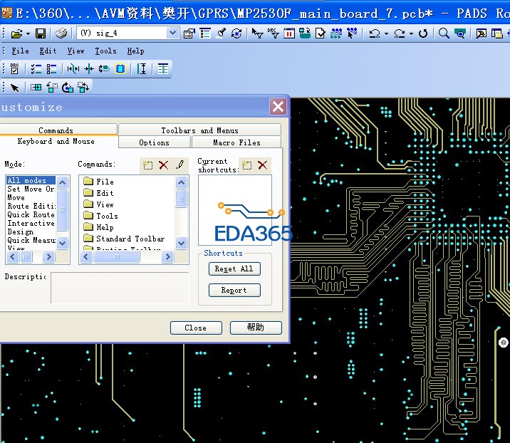Click the red X delete icon above Commands list
510x443 pixels.
coord(164,165)
